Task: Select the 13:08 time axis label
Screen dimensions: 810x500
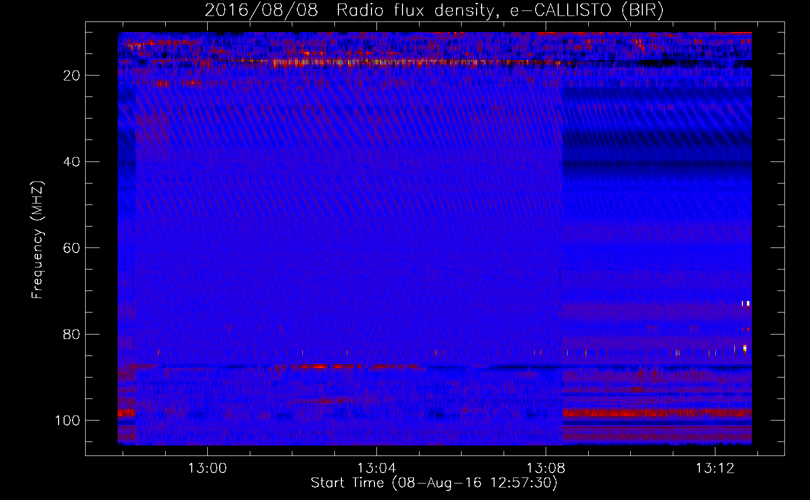Action: point(546,468)
